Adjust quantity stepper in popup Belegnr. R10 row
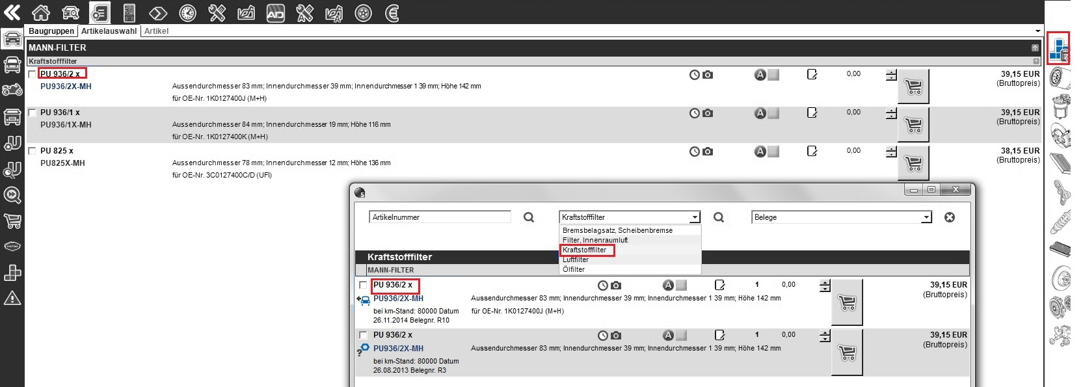1083x387 pixels. 825,286
